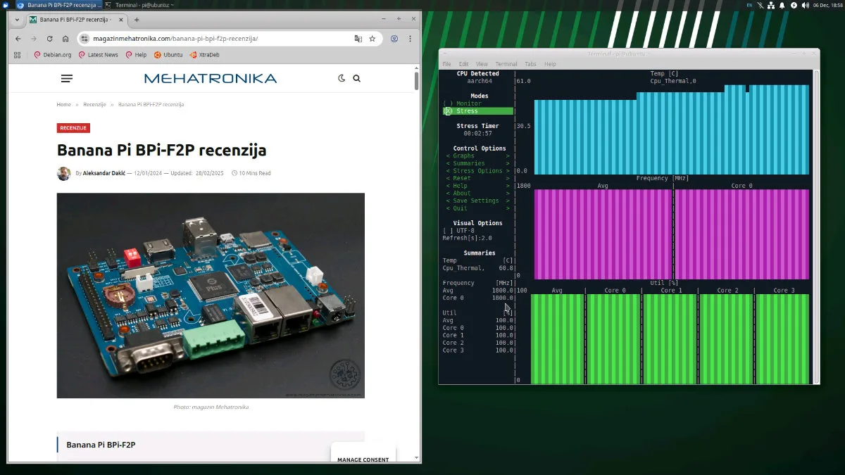Click the browser page vertical scrollbar
The image size is (845, 475).
coord(416,81)
